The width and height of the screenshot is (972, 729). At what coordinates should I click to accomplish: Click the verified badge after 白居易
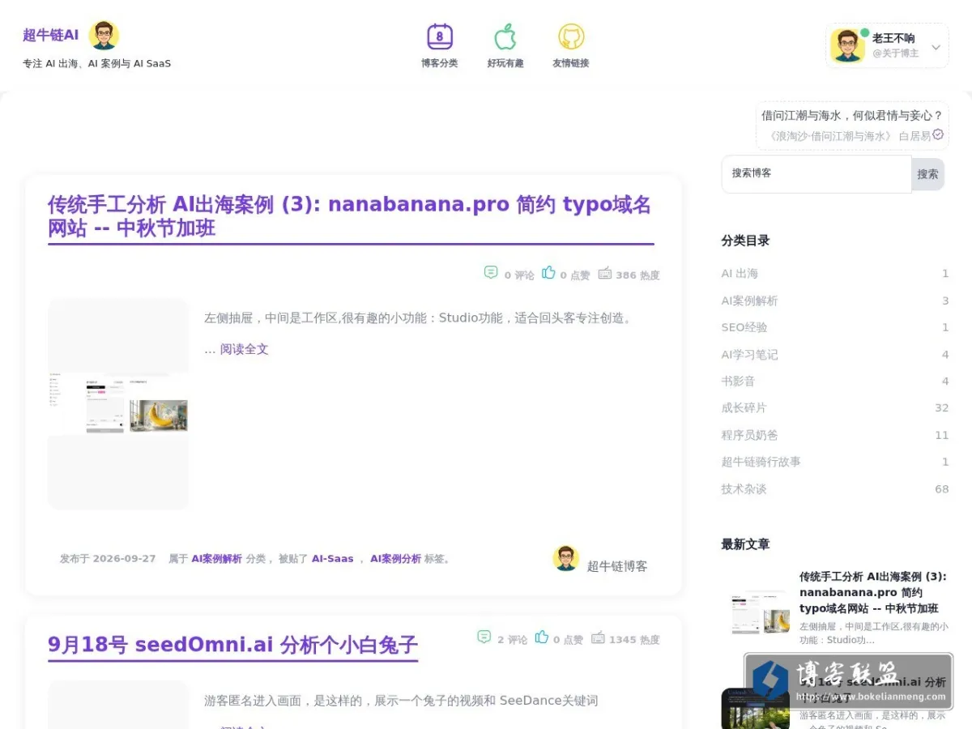coord(938,134)
